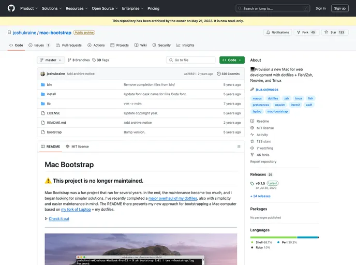Click the link icon beside jsua.co/macos
Screen dimensions: 356x265
coord(252,90)
